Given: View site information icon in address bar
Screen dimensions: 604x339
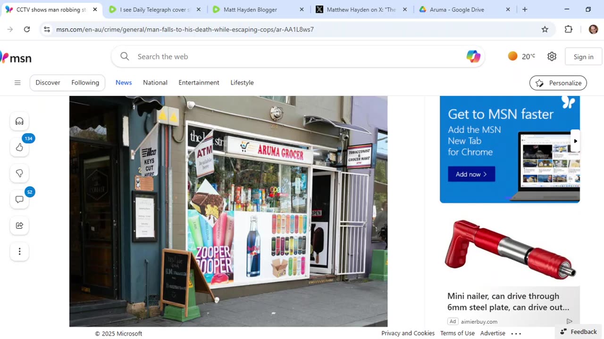Looking at the screenshot, I should point(47,29).
